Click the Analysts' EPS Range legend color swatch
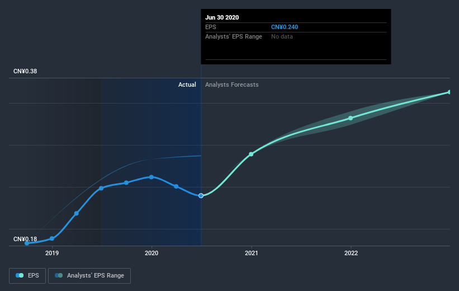This screenshot has width=459, height=291. pos(59,275)
